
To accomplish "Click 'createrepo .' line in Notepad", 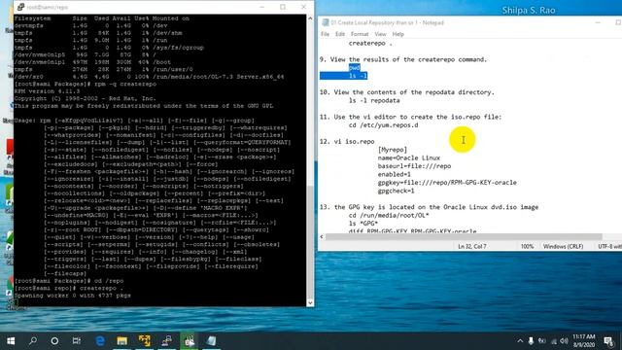I will (370, 43).
